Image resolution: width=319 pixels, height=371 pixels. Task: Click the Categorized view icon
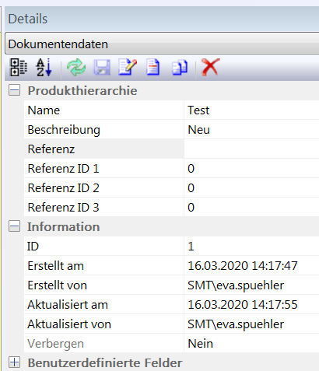click(x=19, y=68)
